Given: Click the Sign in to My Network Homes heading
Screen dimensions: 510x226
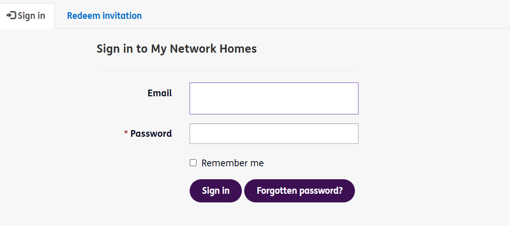Looking at the screenshot, I should (x=177, y=49).
